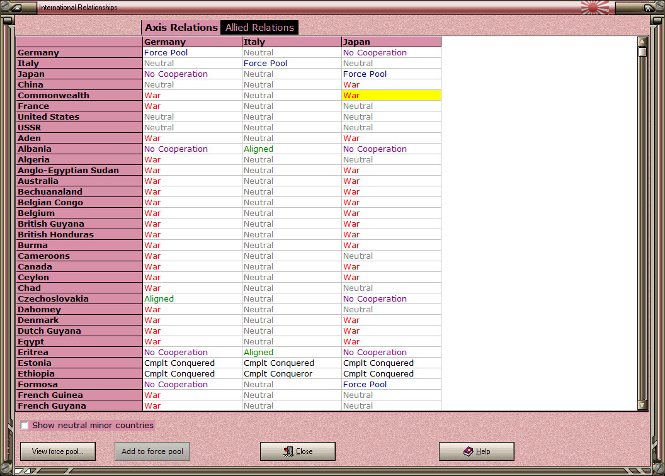
Task: Select the Algeria row label
Action: tap(79, 160)
